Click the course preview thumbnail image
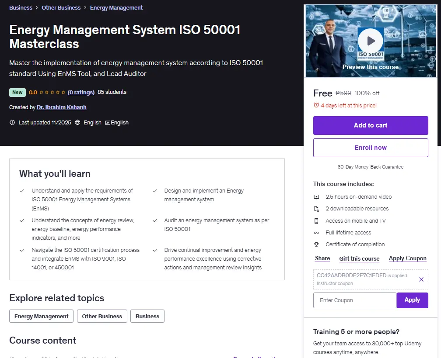The width and height of the screenshot is (441, 358). pyautogui.click(x=371, y=41)
